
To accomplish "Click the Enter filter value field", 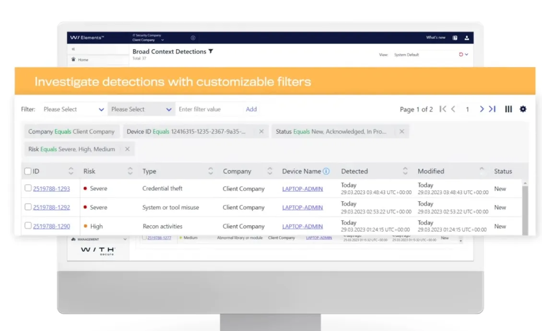I will pyautogui.click(x=209, y=109).
